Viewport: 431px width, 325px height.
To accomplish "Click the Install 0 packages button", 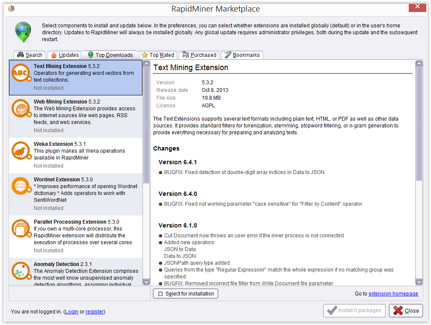I will 354,311.
